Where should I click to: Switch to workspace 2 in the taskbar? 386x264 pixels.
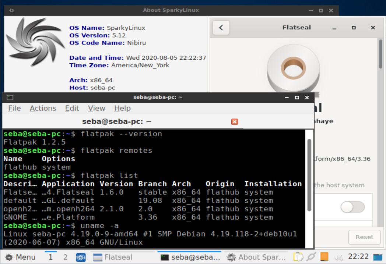click(x=65, y=257)
